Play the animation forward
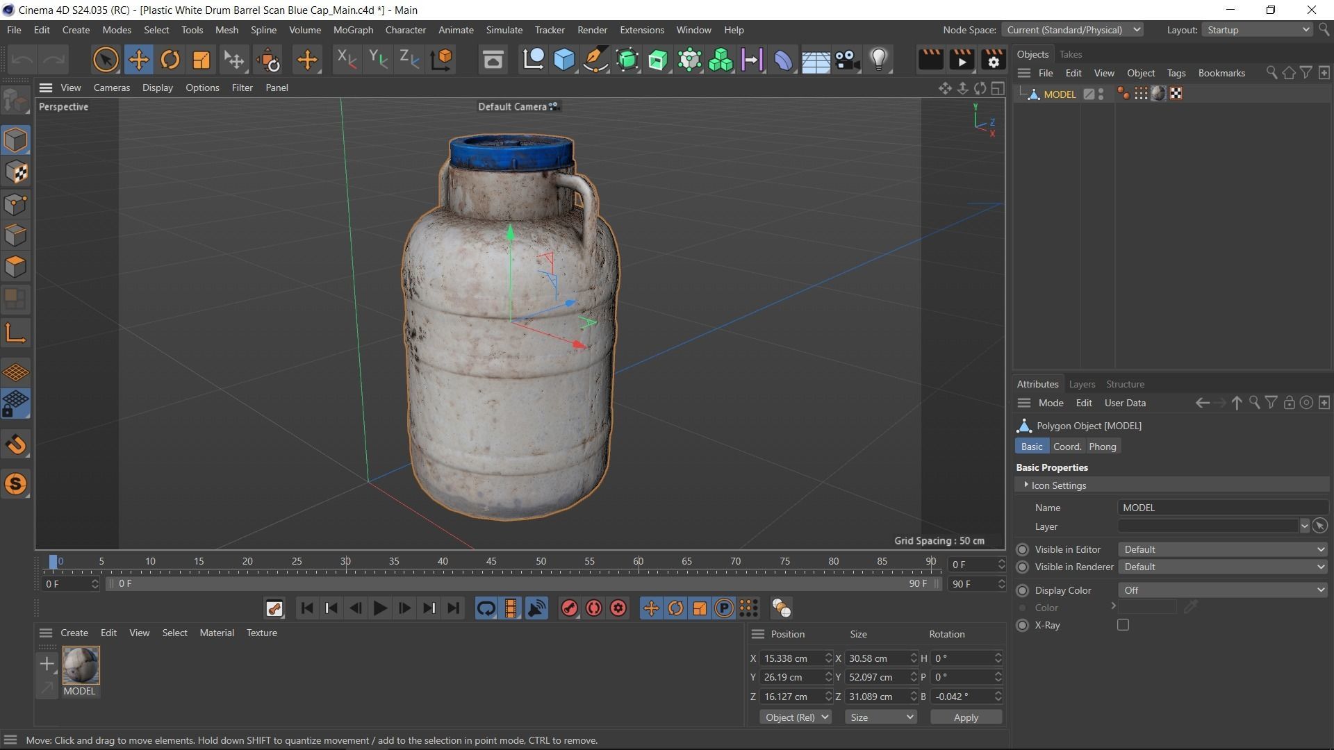 379,608
